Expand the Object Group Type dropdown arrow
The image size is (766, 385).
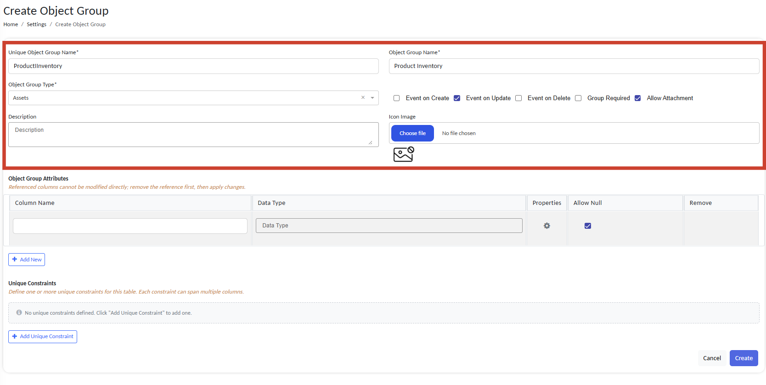(x=372, y=98)
